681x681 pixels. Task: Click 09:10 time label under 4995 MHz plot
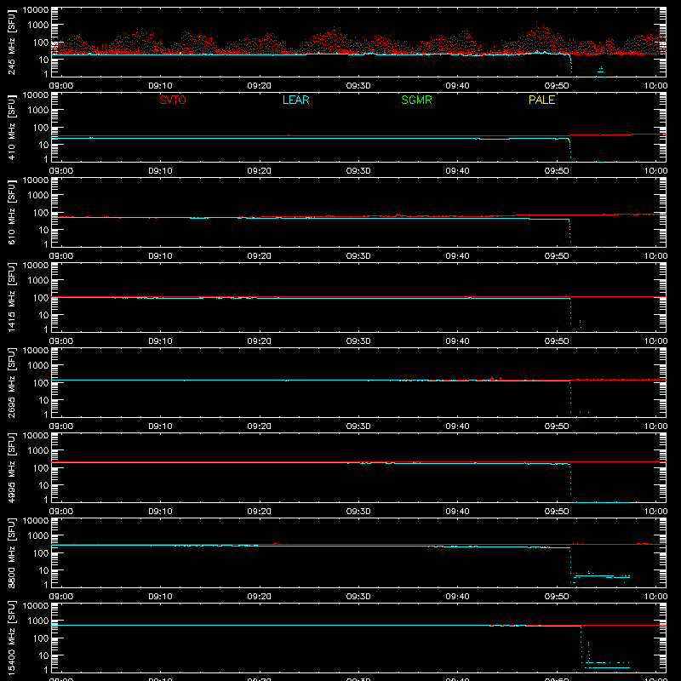point(160,512)
